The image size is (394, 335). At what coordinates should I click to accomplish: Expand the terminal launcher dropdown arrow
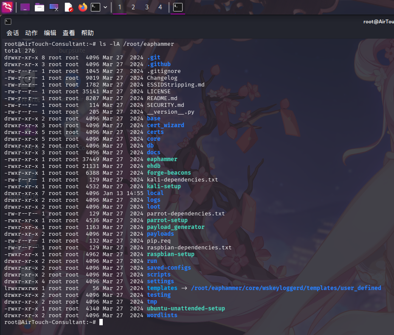[x=105, y=7]
